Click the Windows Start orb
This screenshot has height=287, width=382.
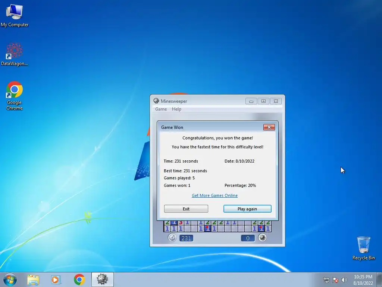(10, 280)
